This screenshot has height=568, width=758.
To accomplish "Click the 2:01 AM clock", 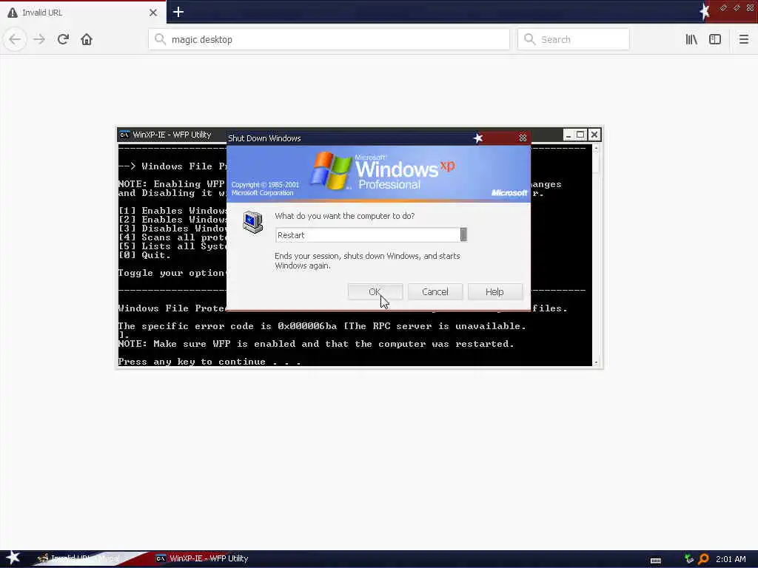I will pos(731,559).
